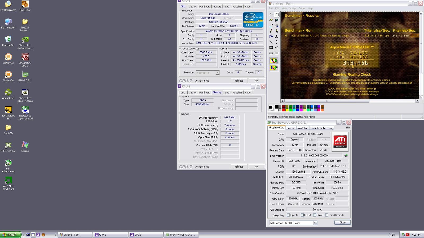The width and height of the screenshot is (424, 238).
Task: Pick the Line tool in Paint
Action: [271, 42]
